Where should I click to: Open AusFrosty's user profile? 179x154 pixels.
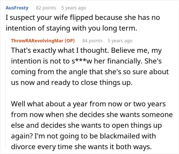pos(17,8)
